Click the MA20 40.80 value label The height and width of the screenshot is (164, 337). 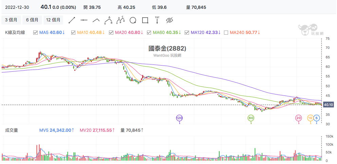[x=129, y=33]
